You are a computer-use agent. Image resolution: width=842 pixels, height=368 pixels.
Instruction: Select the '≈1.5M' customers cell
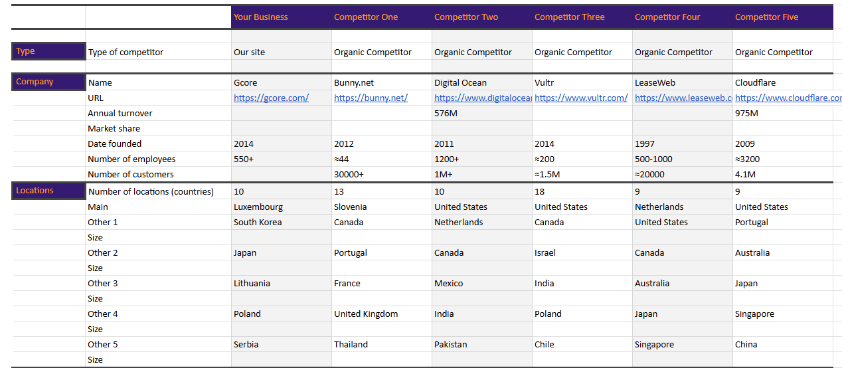coord(582,175)
